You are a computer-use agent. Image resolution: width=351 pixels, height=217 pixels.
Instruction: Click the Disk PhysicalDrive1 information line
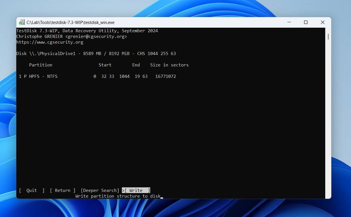[x=96, y=54]
